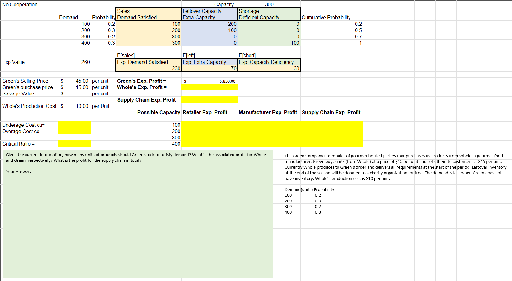This screenshot has height=281, width=512.
Task: Select the Exp. Extra Capacity value 70
Action: click(209, 68)
